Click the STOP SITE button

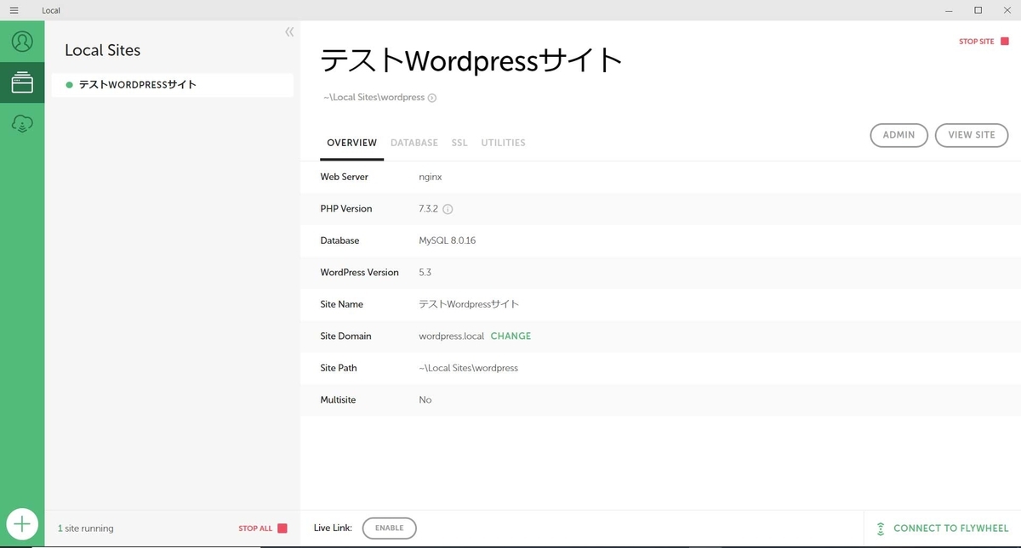(976, 42)
